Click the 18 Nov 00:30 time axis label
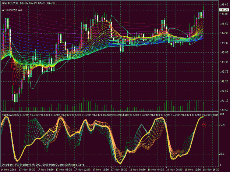 coord(138,169)
